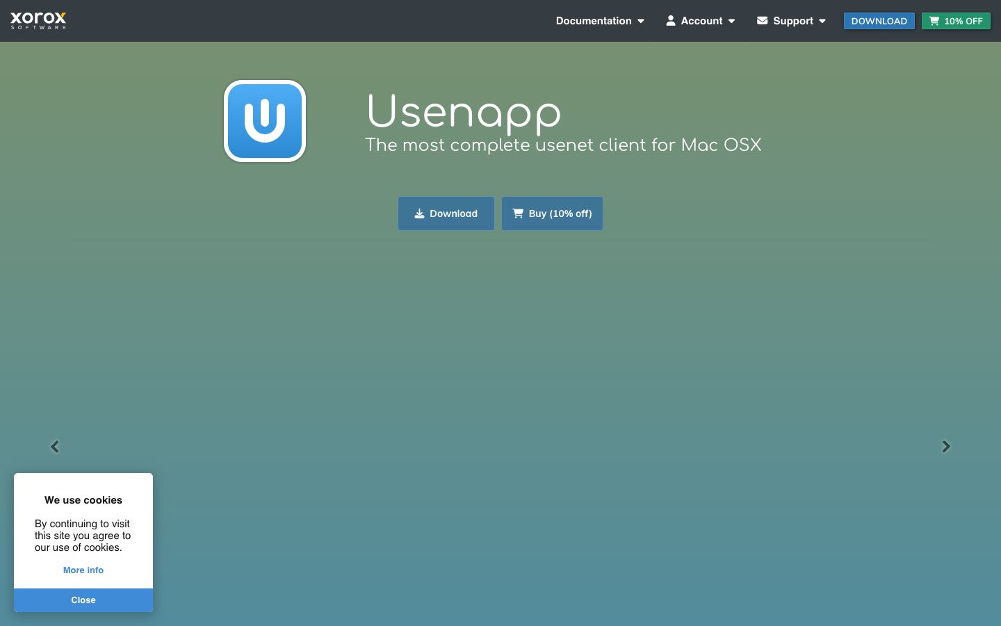Click the Xorox Software logo
Image resolution: width=1001 pixels, height=626 pixels.
point(38,20)
